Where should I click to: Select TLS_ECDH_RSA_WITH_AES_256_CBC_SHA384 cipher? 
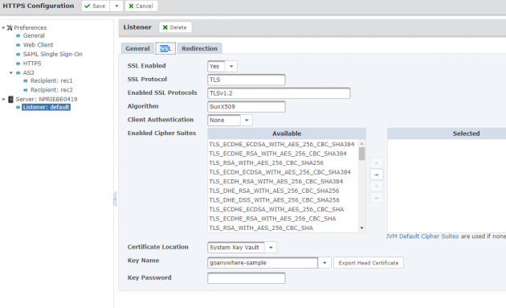click(276, 182)
